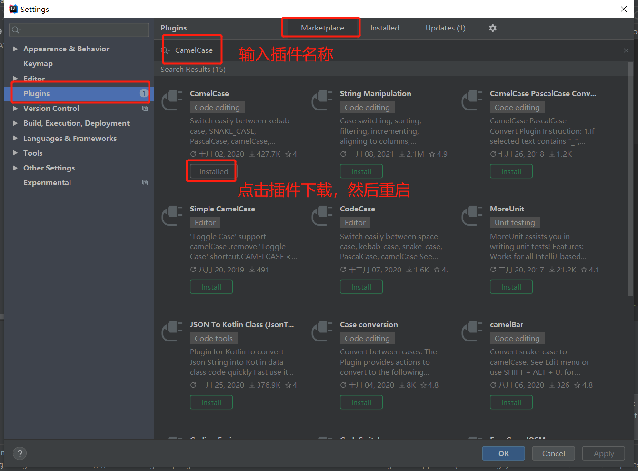638x471 pixels.
Task: Install JSON To Kotlin Class plugin
Action: pos(211,402)
